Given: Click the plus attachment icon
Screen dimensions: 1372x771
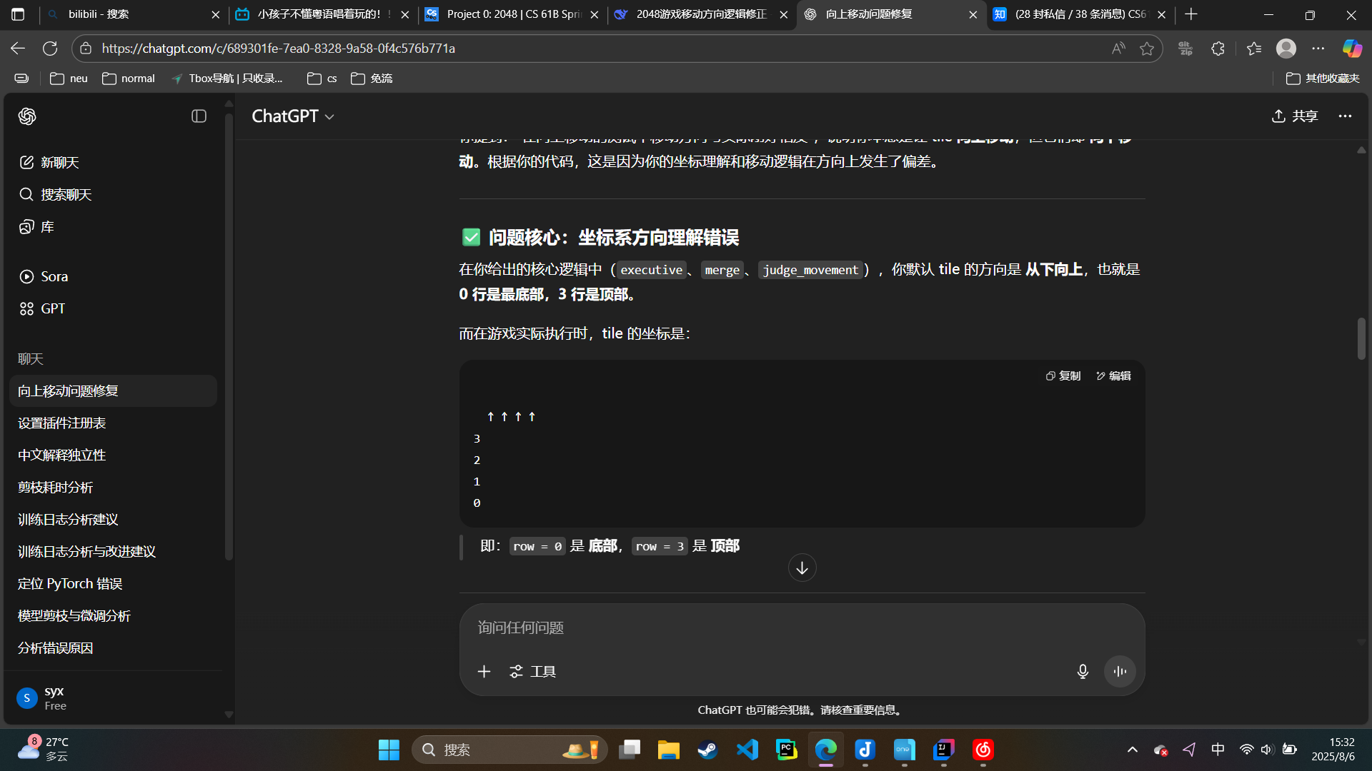Looking at the screenshot, I should coord(484,671).
